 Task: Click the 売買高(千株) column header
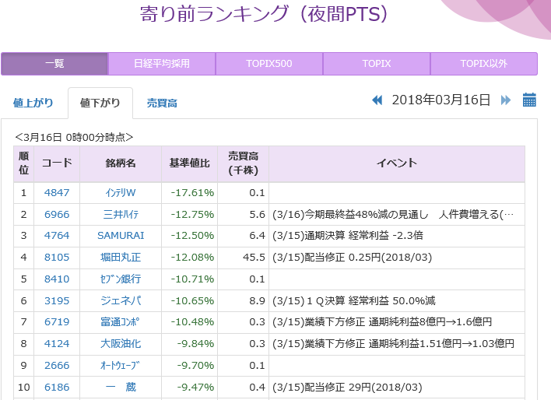tap(243, 163)
